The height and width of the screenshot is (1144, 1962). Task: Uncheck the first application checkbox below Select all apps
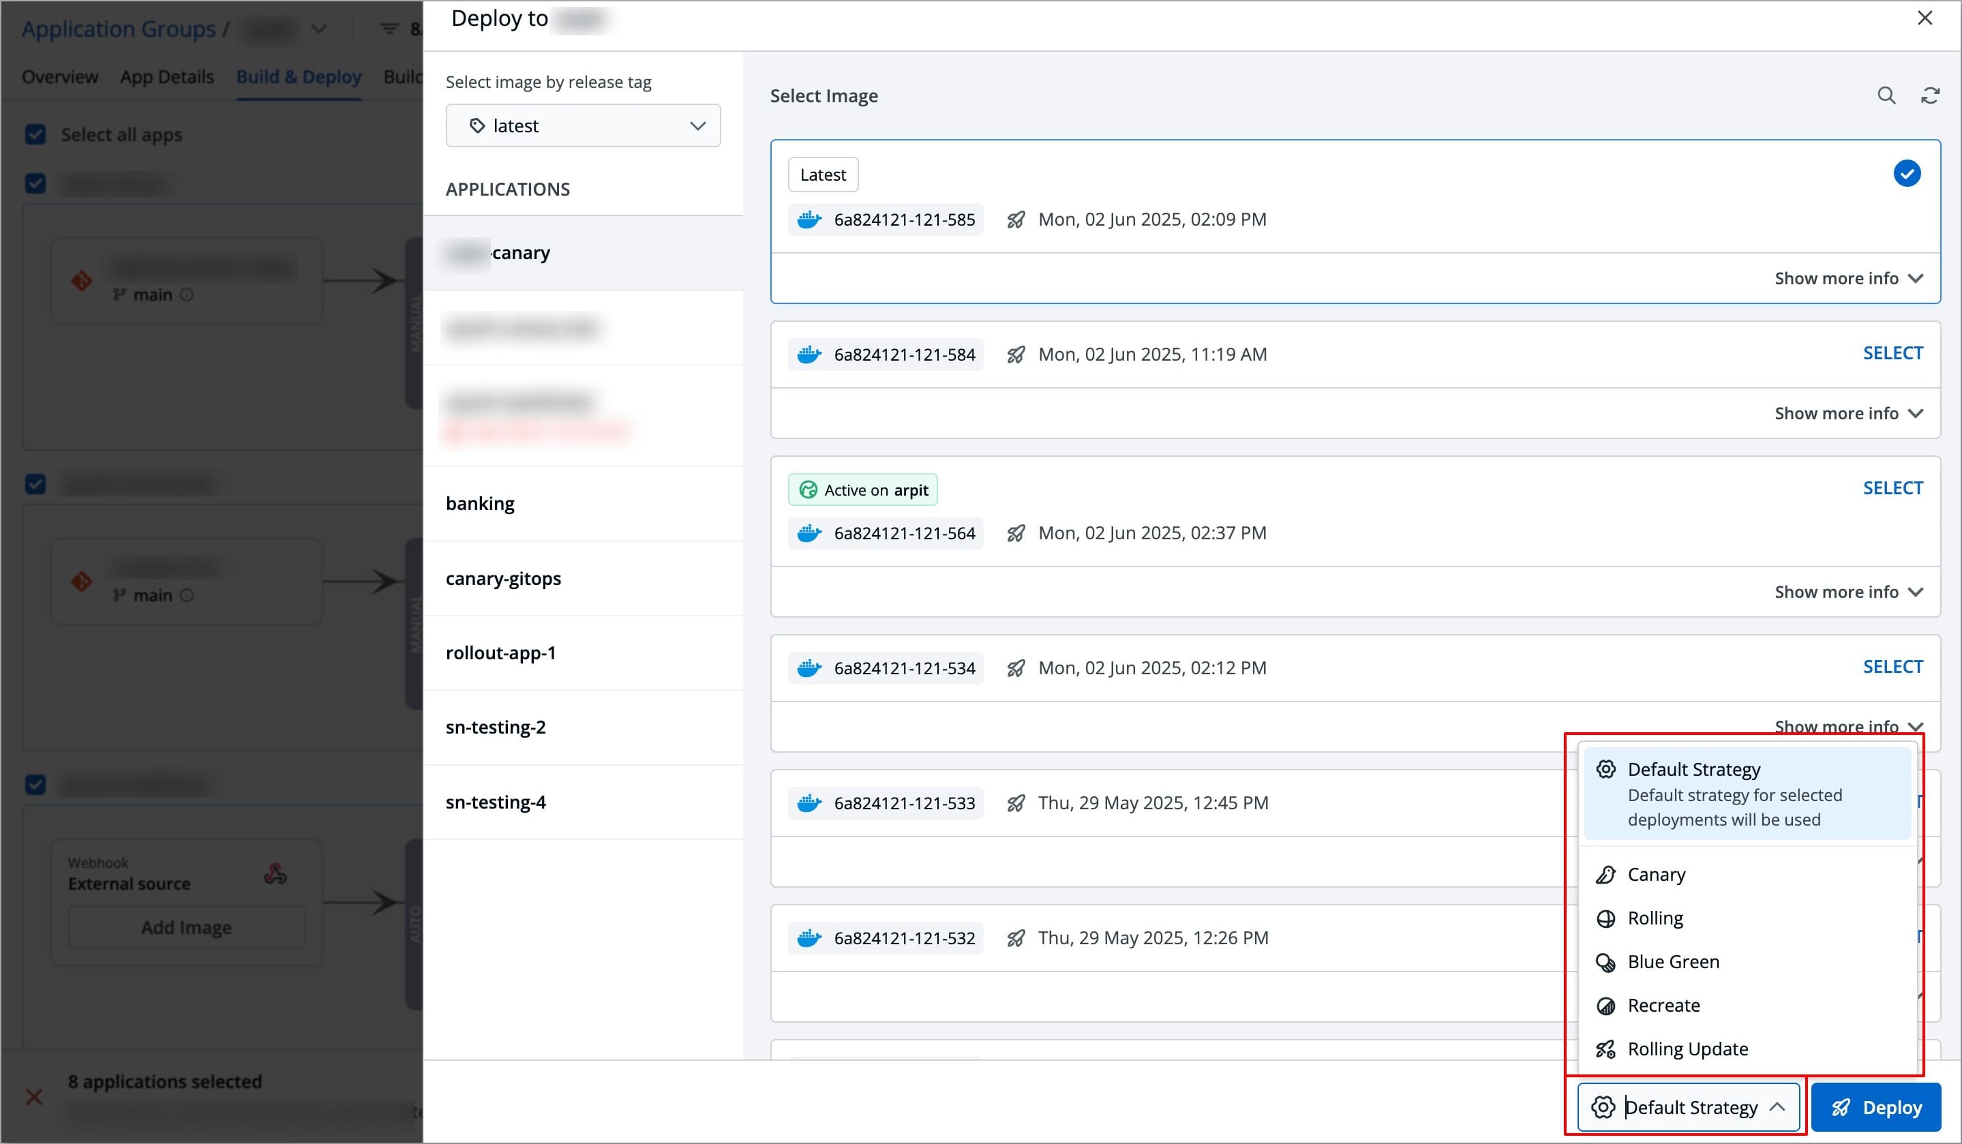(36, 184)
